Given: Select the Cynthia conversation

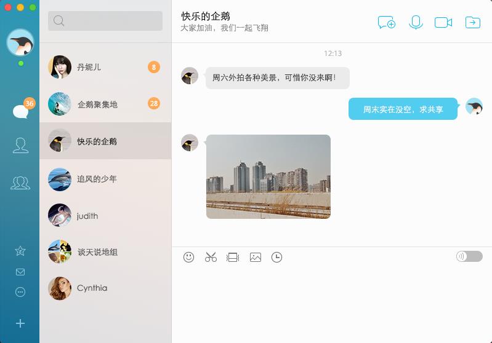Looking at the screenshot, I should pyautogui.click(x=105, y=288).
